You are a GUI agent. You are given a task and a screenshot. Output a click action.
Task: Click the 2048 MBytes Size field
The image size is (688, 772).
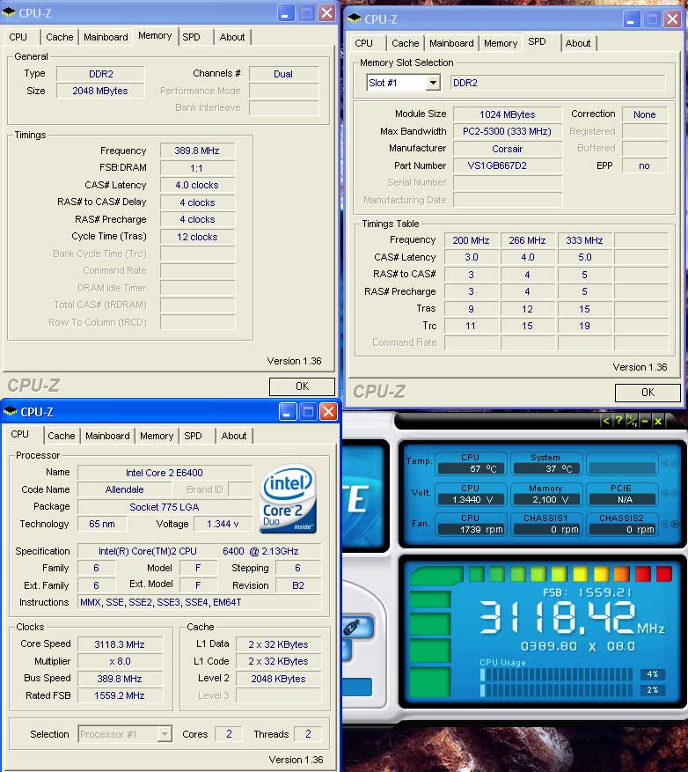pos(100,91)
